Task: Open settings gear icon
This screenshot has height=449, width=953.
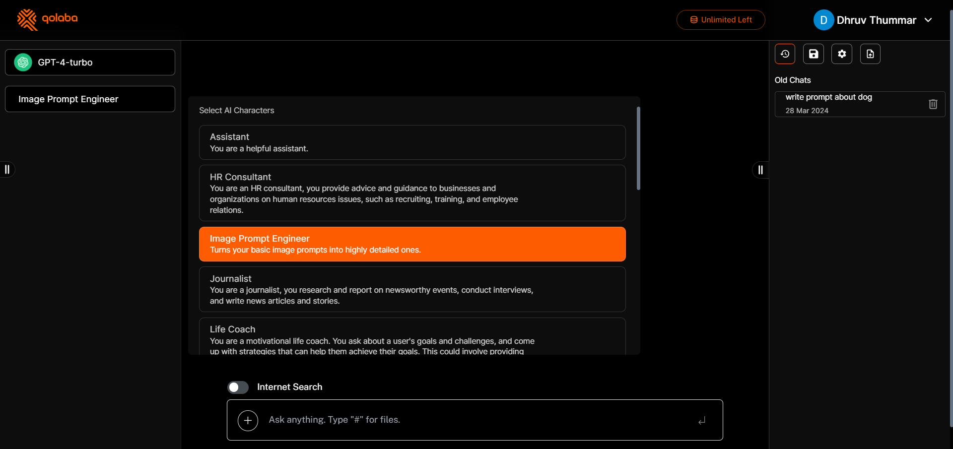Action: click(x=842, y=54)
